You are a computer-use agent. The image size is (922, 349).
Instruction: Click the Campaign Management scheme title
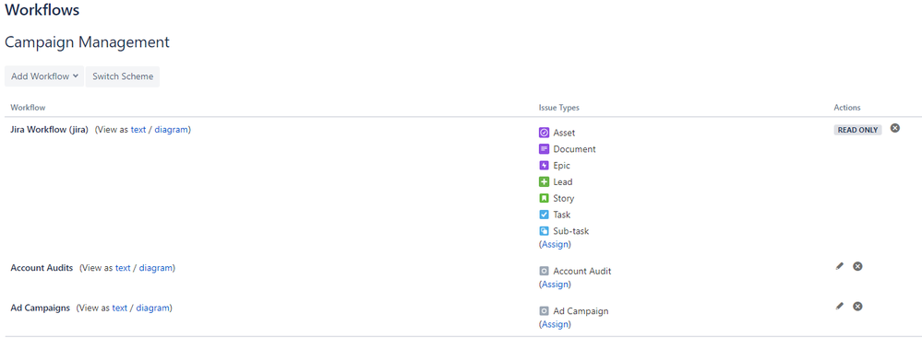(87, 42)
